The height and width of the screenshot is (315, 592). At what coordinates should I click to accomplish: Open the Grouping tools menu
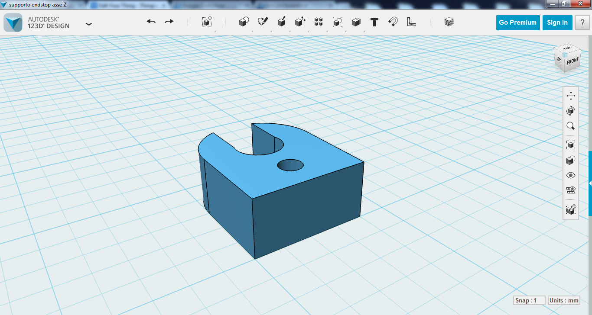pos(337,22)
